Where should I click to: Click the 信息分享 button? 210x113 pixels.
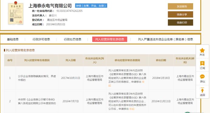[180, 14]
